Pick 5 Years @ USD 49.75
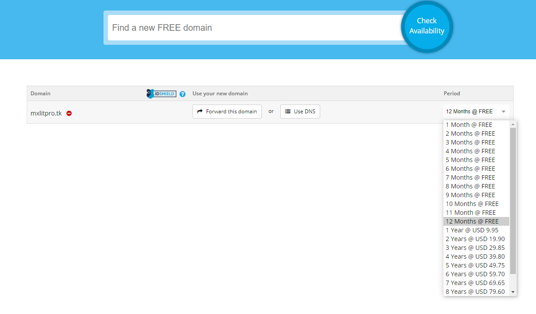 [475, 265]
